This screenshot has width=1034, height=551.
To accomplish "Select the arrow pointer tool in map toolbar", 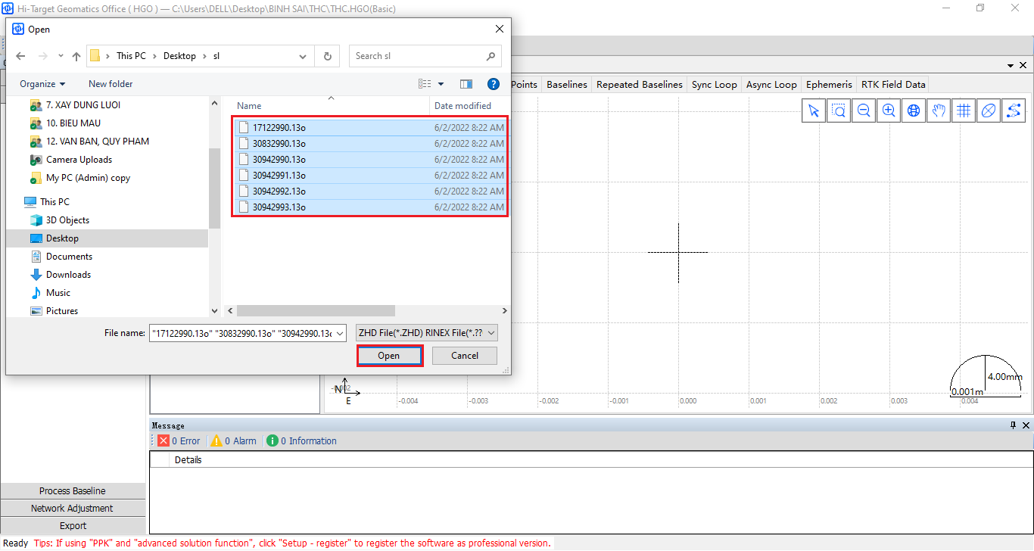I will point(814,111).
